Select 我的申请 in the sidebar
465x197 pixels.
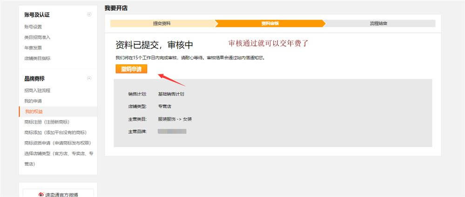33,101
